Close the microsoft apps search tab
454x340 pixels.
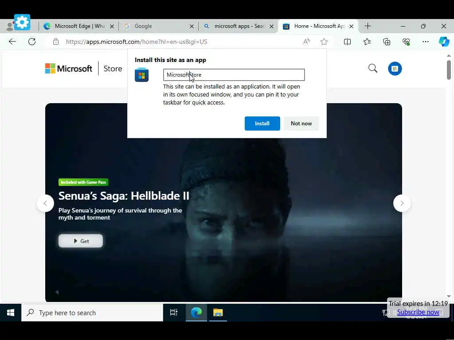point(272,26)
